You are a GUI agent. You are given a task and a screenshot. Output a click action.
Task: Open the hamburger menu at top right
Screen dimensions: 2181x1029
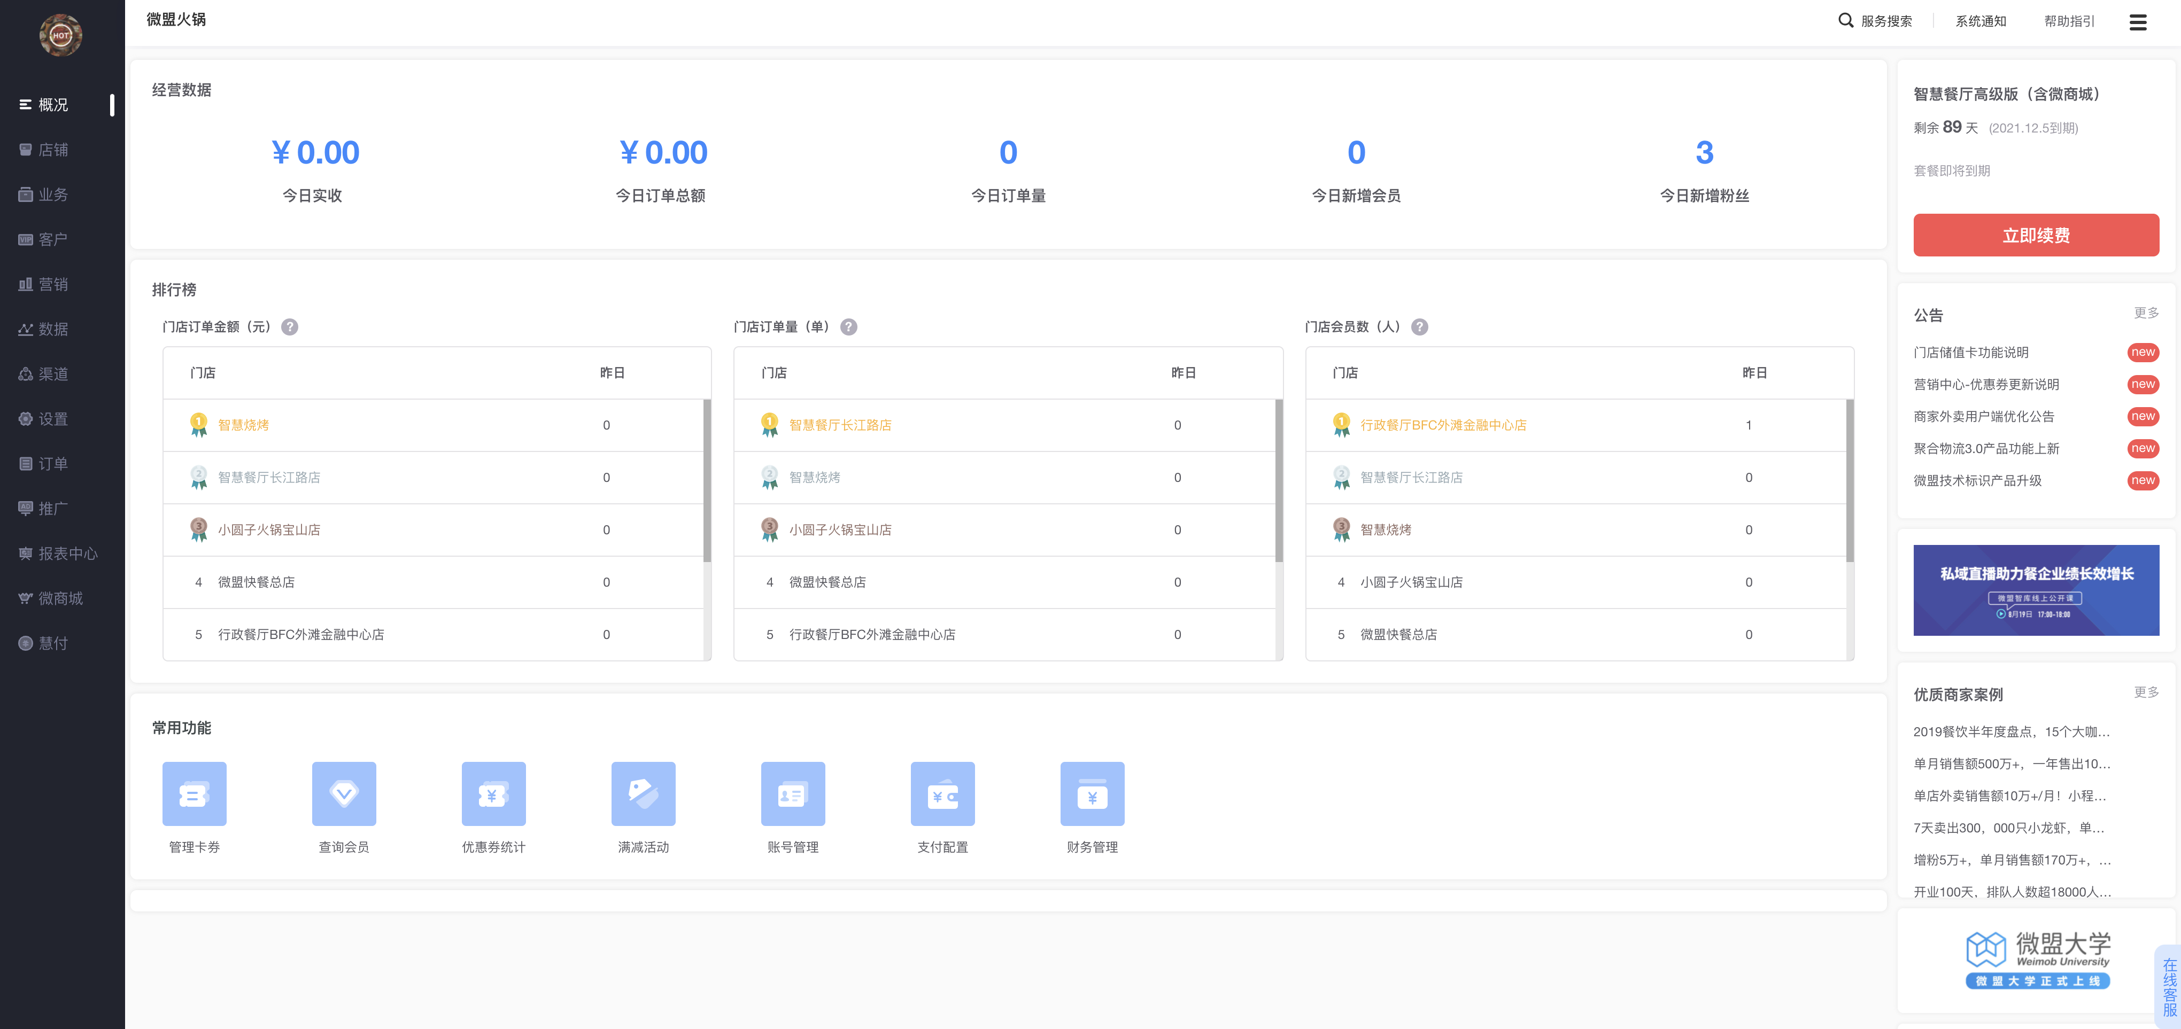2137,22
